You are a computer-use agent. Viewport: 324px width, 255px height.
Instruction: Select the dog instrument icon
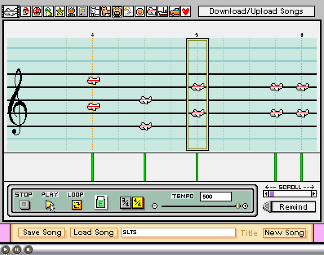pos(94,11)
